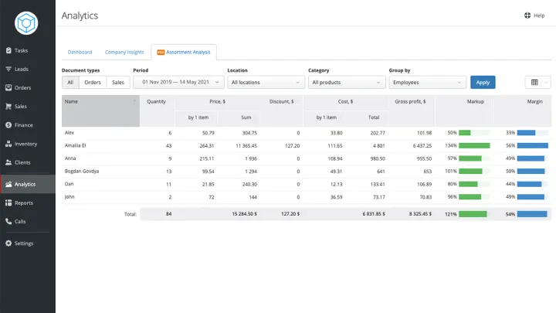Open the Period date range dropdown
Screen dimensions: 556x313
point(178,82)
